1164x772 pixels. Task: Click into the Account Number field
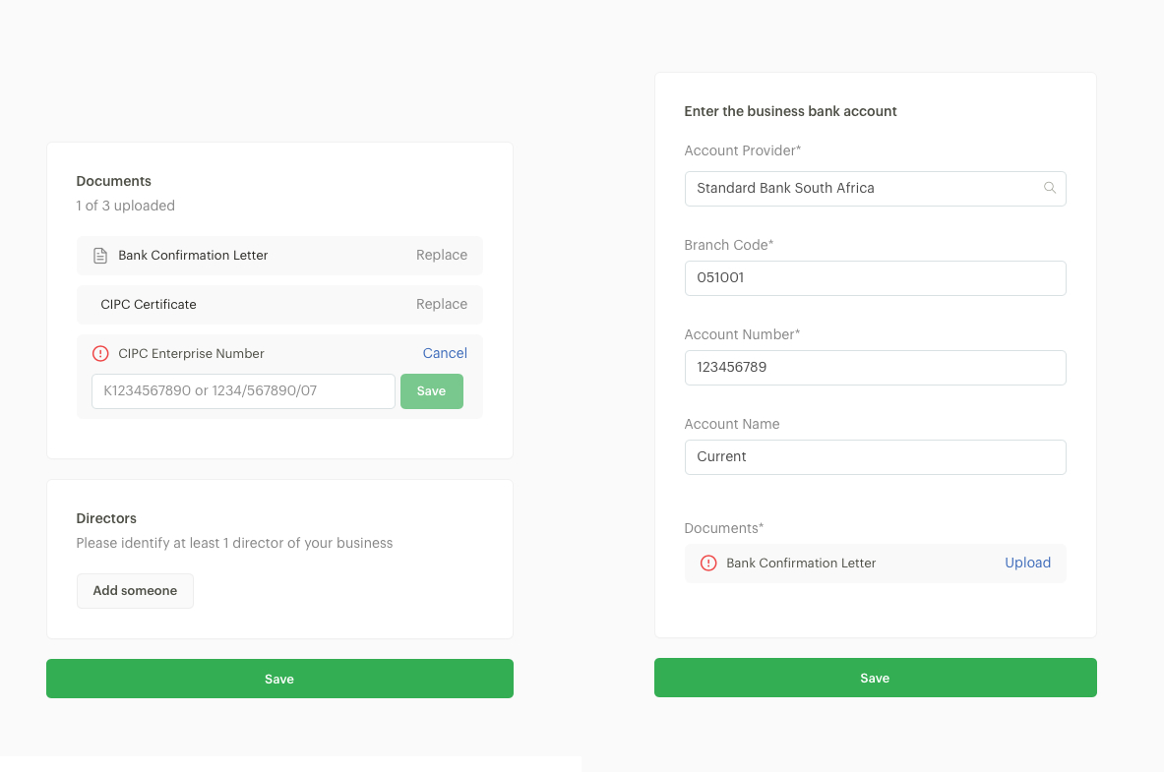876,368
